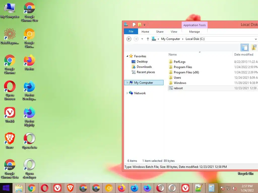This screenshot has height=193, width=258.
Task: Open Opera Browser desktop shortcut
Action: tap(10, 90)
